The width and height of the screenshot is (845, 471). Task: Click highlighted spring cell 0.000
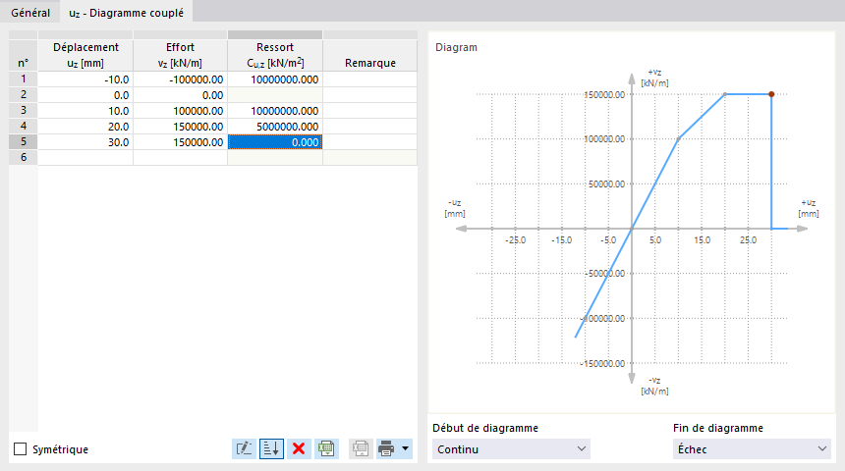pos(275,142)
